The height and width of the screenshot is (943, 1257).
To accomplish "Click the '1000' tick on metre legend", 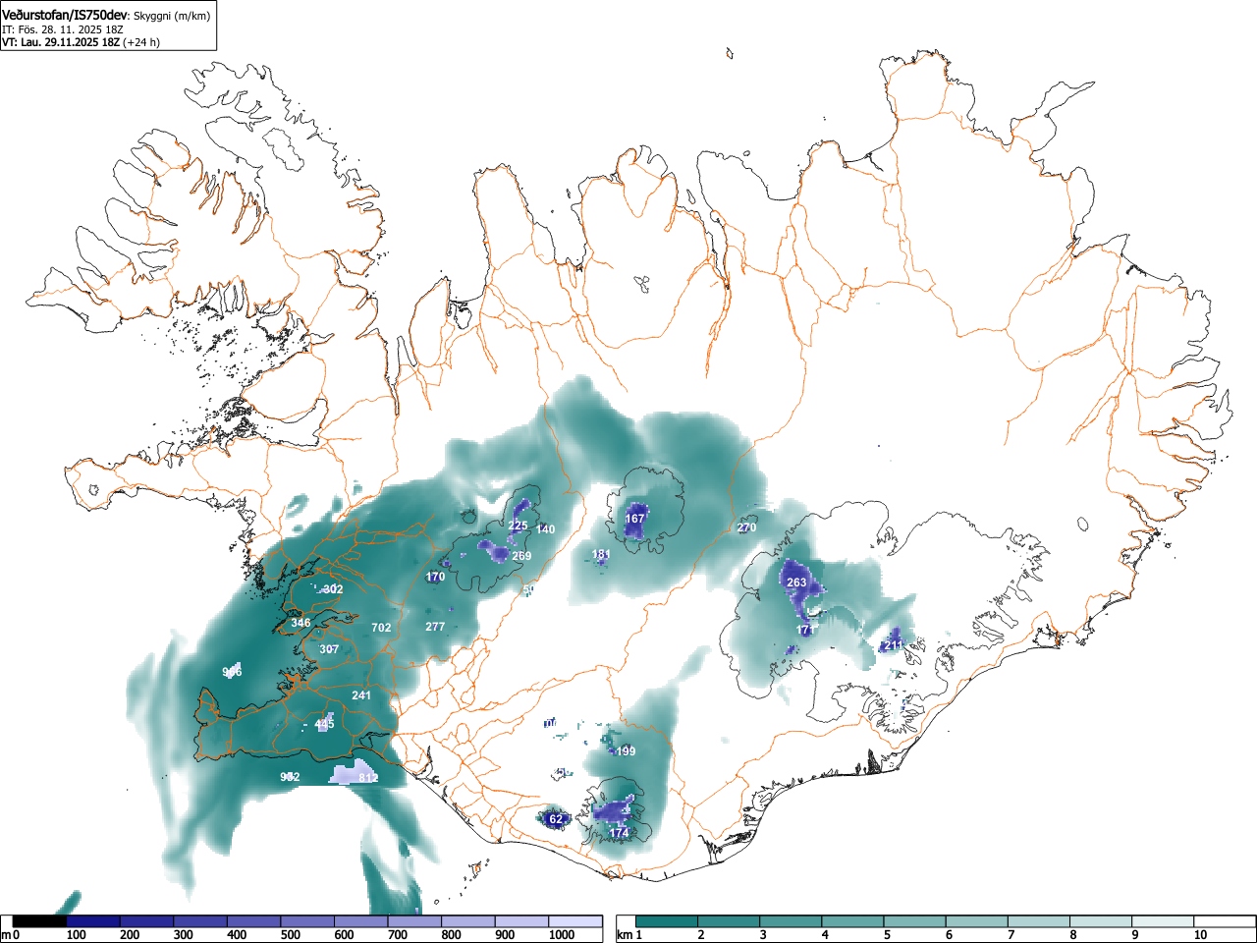I will point(562,935).
